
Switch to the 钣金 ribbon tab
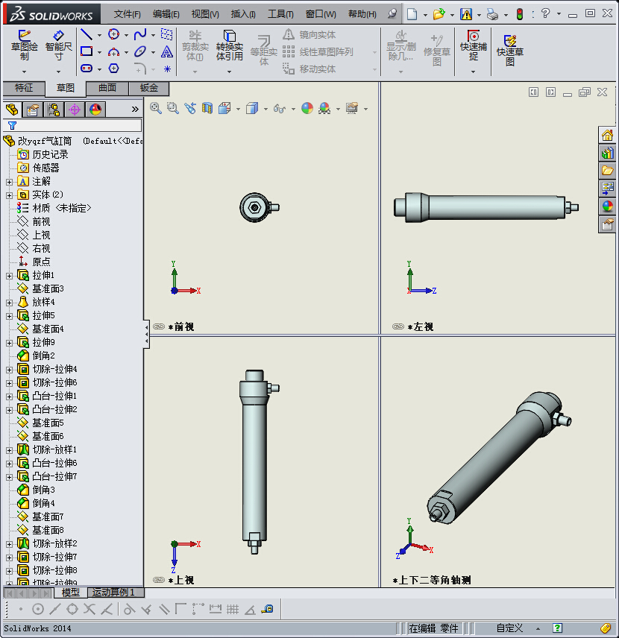pyautogui.click(x=148, y=88)
